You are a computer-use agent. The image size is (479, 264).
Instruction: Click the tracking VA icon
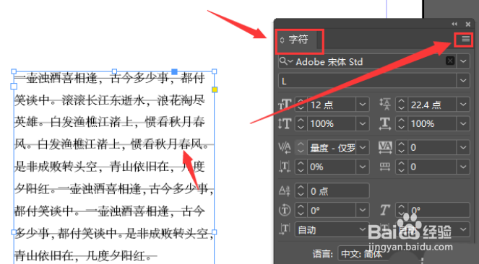[x=385, y=147]
